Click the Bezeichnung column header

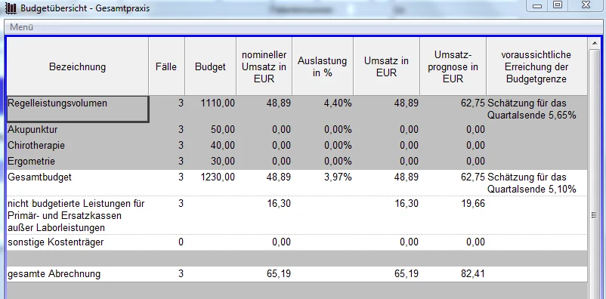(x=77, y=66)
